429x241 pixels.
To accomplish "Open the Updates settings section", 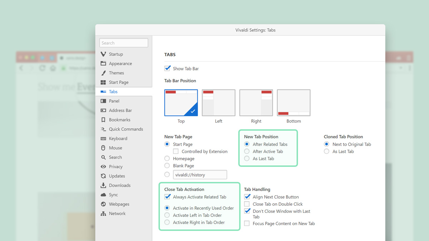I will tap(124, 176).
